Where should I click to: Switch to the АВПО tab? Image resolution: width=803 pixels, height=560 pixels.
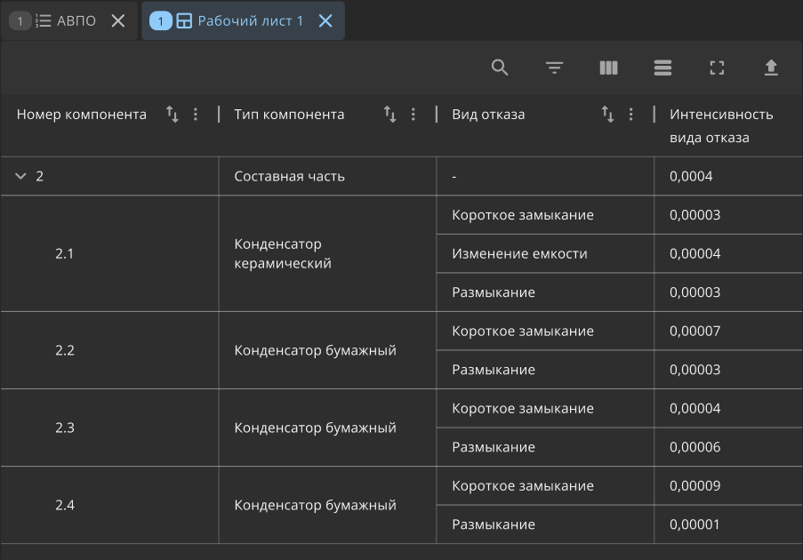point(68,21)
